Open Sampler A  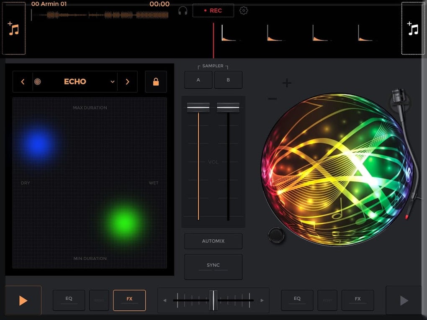pyautogui.click(x=198, y=80)
